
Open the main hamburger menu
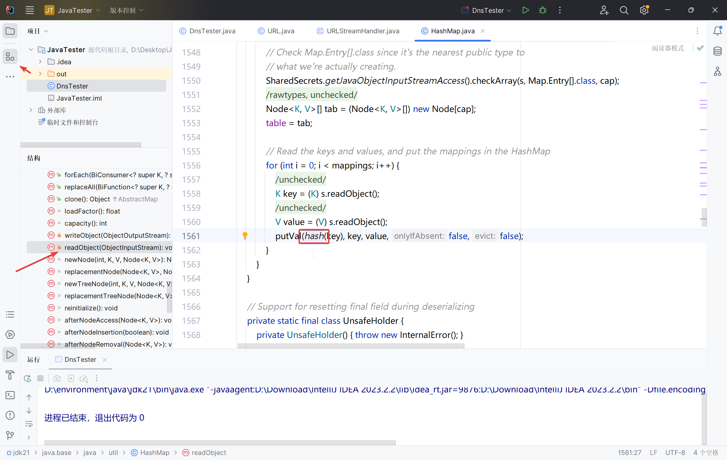(30, 10)
